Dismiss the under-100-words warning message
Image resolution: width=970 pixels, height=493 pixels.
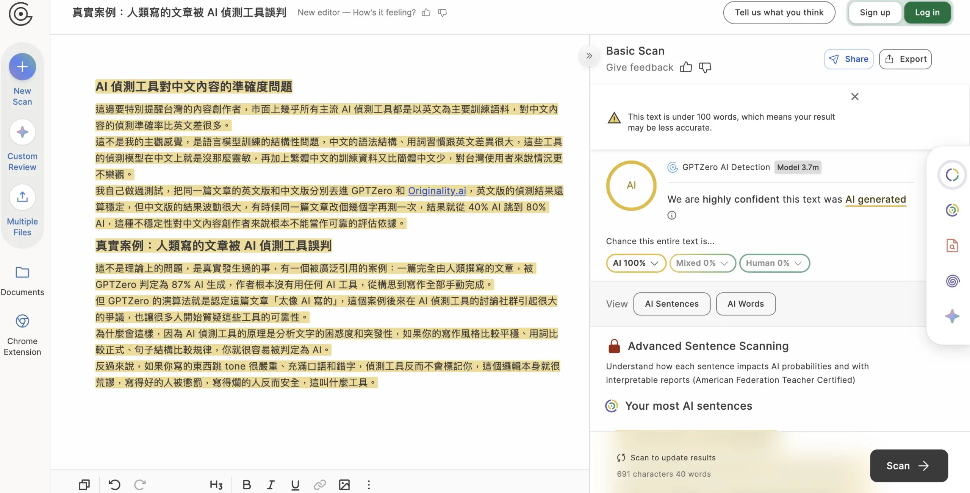coord(855,96)
